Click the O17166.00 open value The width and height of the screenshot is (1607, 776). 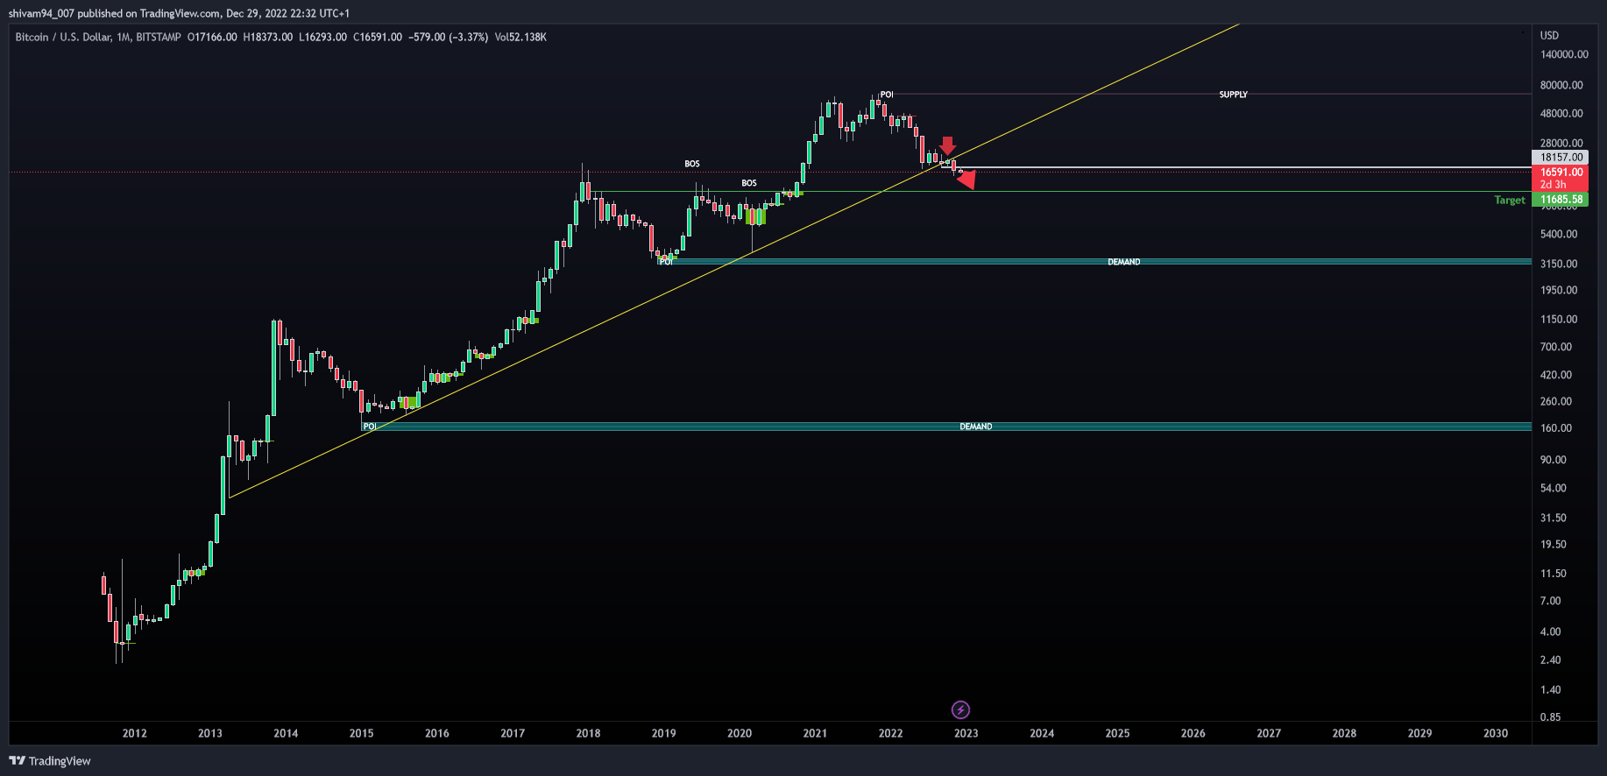pyautogui.click(x=212, y=37)
